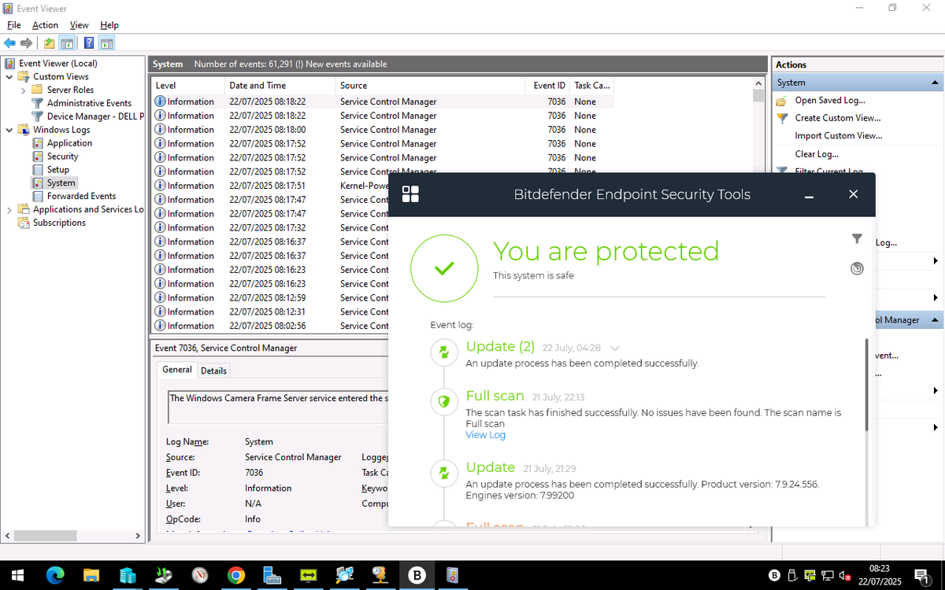Select the Forwarded Events log
Viewport: 945px width, 590px height.
81,196
